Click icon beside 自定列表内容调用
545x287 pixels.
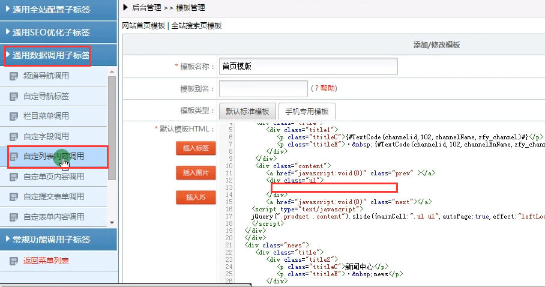pos(14,157)
